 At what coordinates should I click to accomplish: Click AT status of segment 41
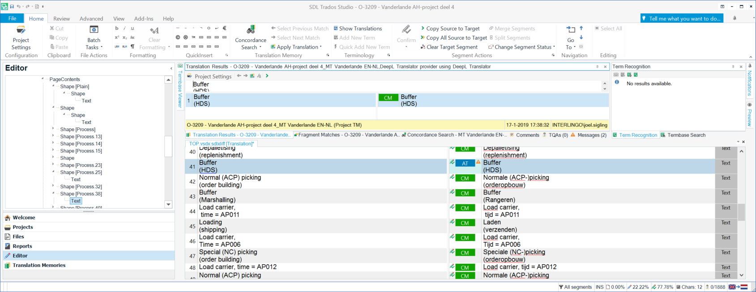(465, 163)
